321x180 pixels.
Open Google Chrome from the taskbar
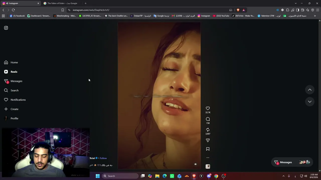coord(216,176)
